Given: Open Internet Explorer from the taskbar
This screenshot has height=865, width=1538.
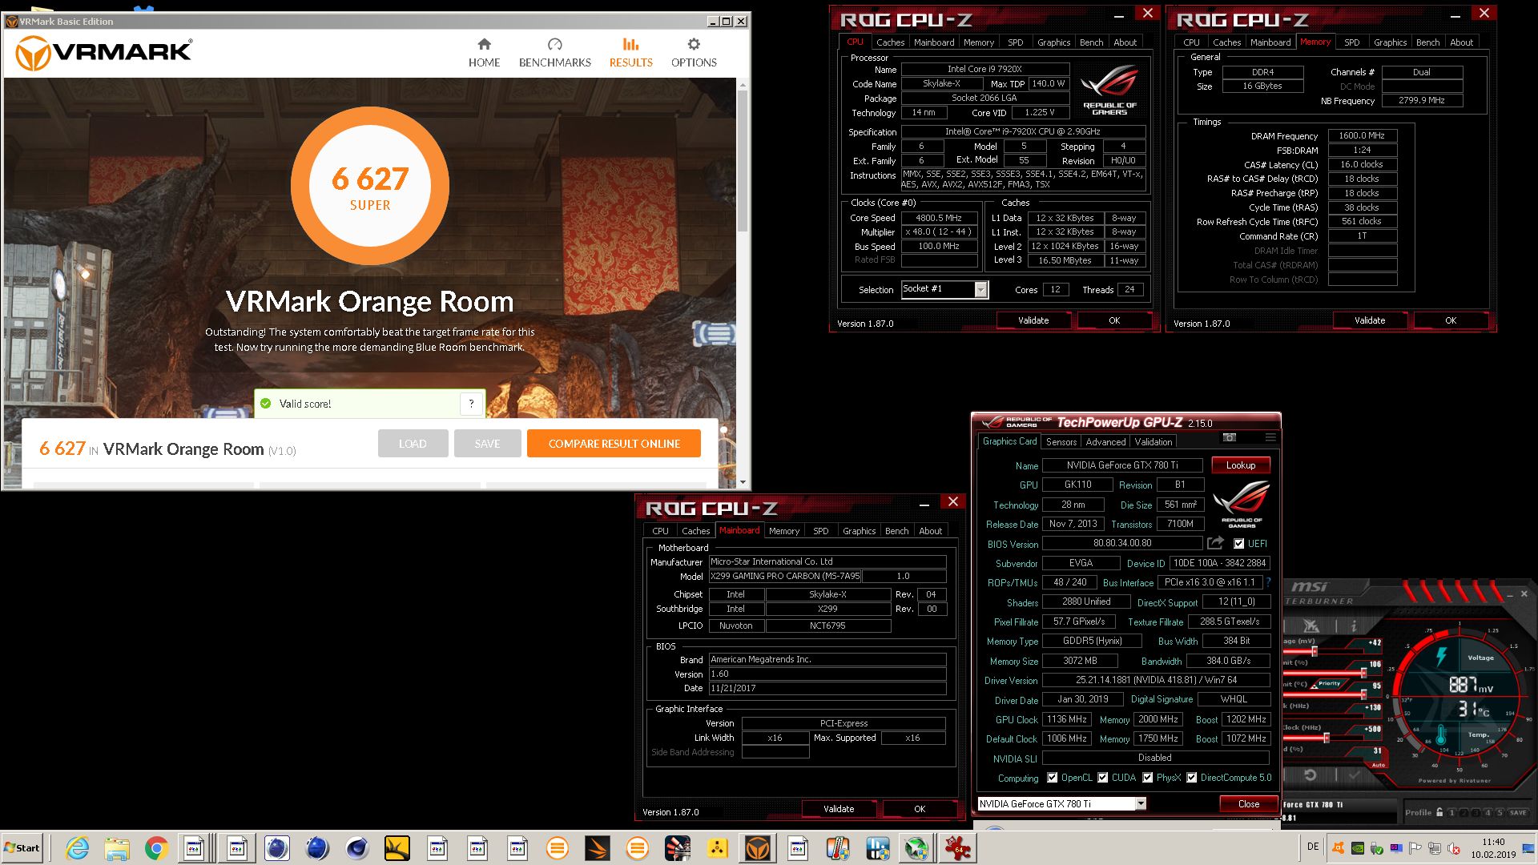Looking at the screenshot, I should click(78, 847).
